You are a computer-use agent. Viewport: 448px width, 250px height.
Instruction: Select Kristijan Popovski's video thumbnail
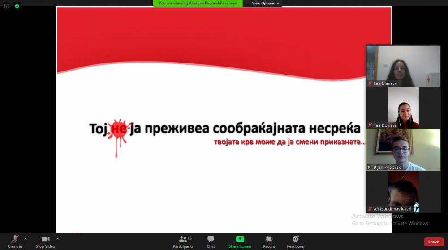403,150
